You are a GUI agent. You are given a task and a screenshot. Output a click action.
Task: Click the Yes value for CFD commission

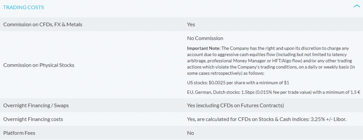pyautogui.click(x=191, y=24)
